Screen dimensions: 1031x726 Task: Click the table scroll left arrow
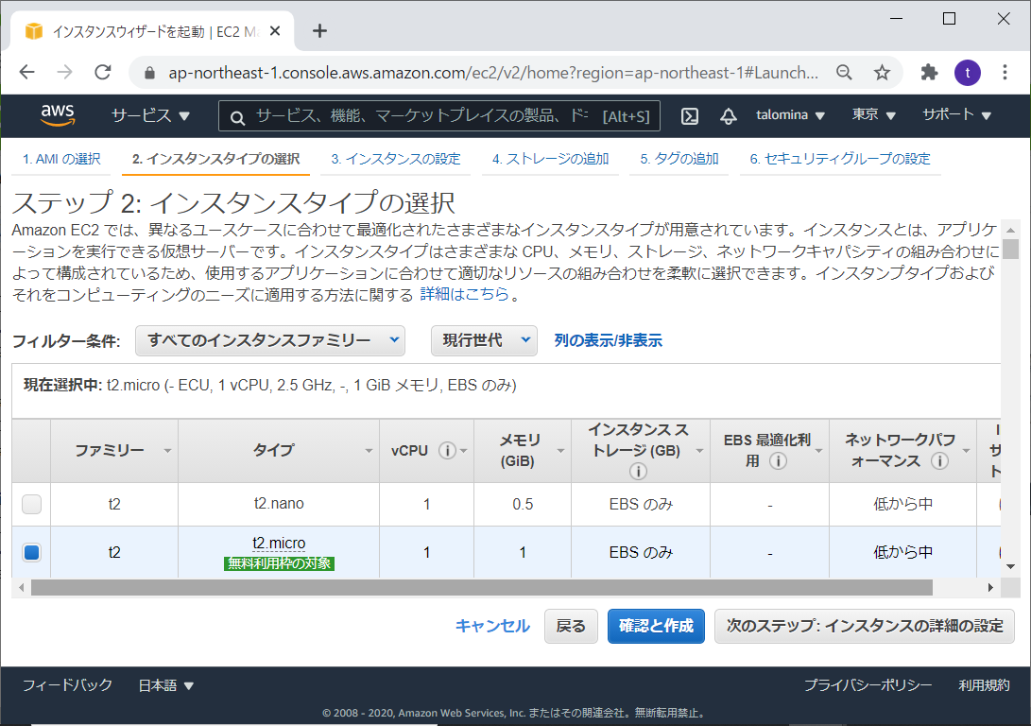pyautogui.click(x=21, y=587)
